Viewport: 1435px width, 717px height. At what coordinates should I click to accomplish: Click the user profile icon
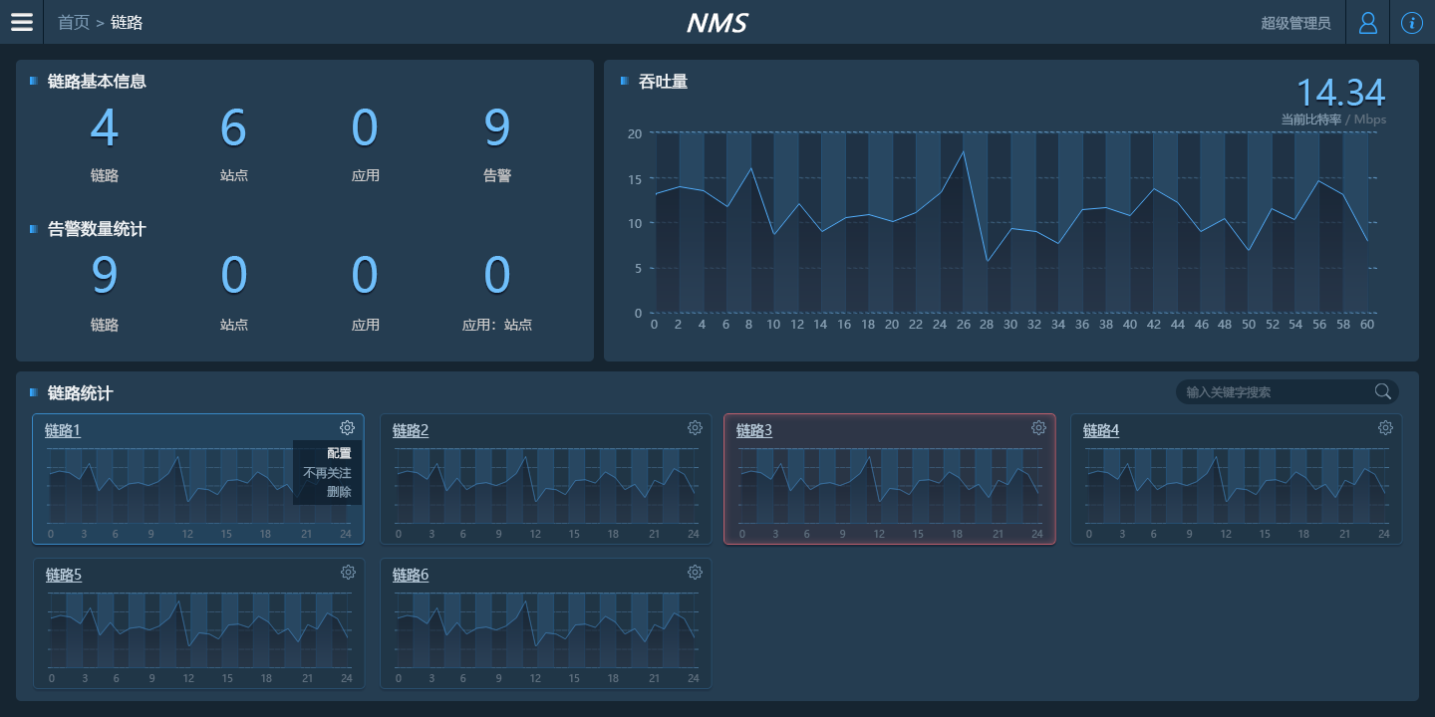pyautogui.click(x=1368, y=22)
